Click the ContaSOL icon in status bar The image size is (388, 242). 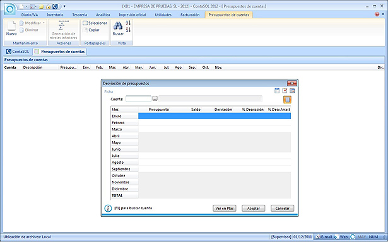pyautogui.click(x=353, y=237)
